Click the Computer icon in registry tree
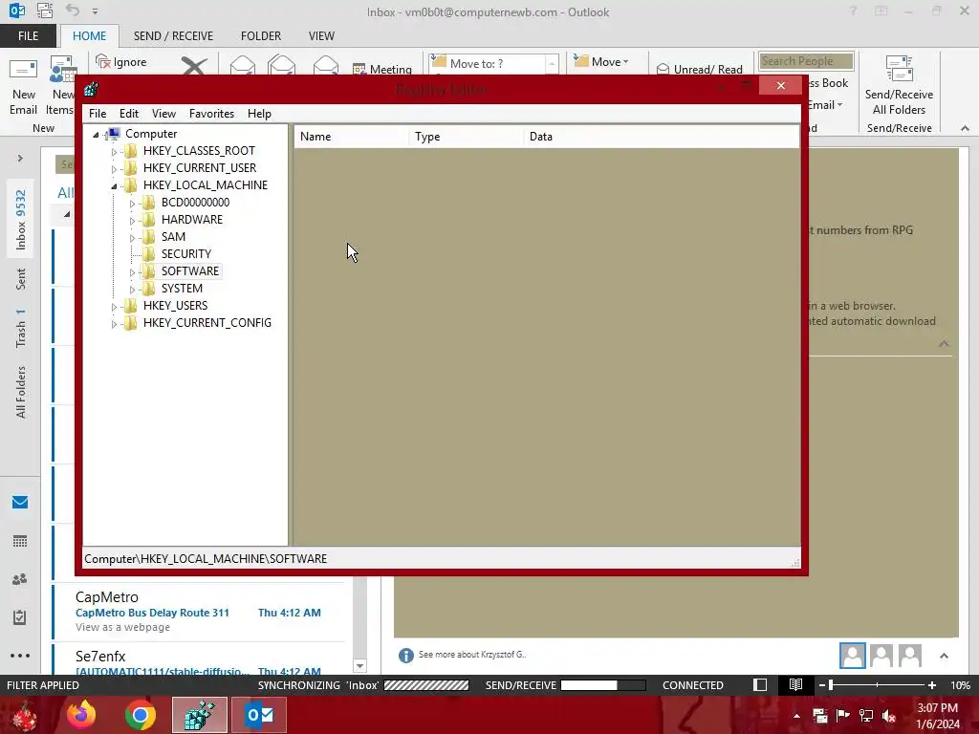Image resolution: width=979 pixels, height=734 pixels. pos(113,134)
